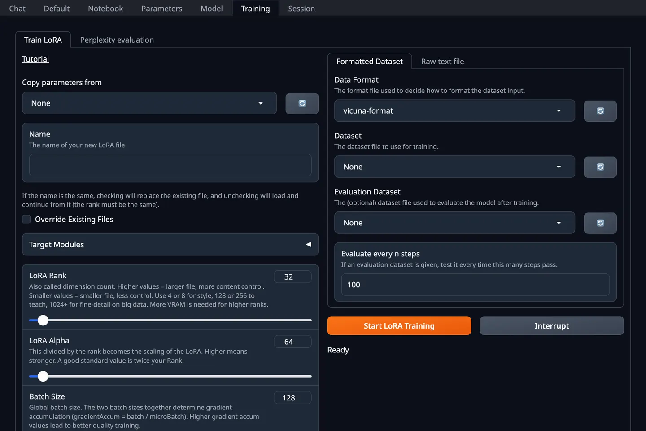This screenshot has width=646, height=431.
Task: Open the Dataset dropdown
Action: pos(454,167)
